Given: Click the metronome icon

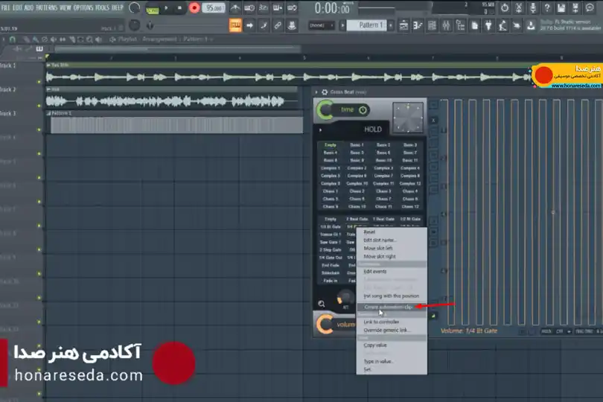Looking at the screenshot, I should click(x=235, y=7).
